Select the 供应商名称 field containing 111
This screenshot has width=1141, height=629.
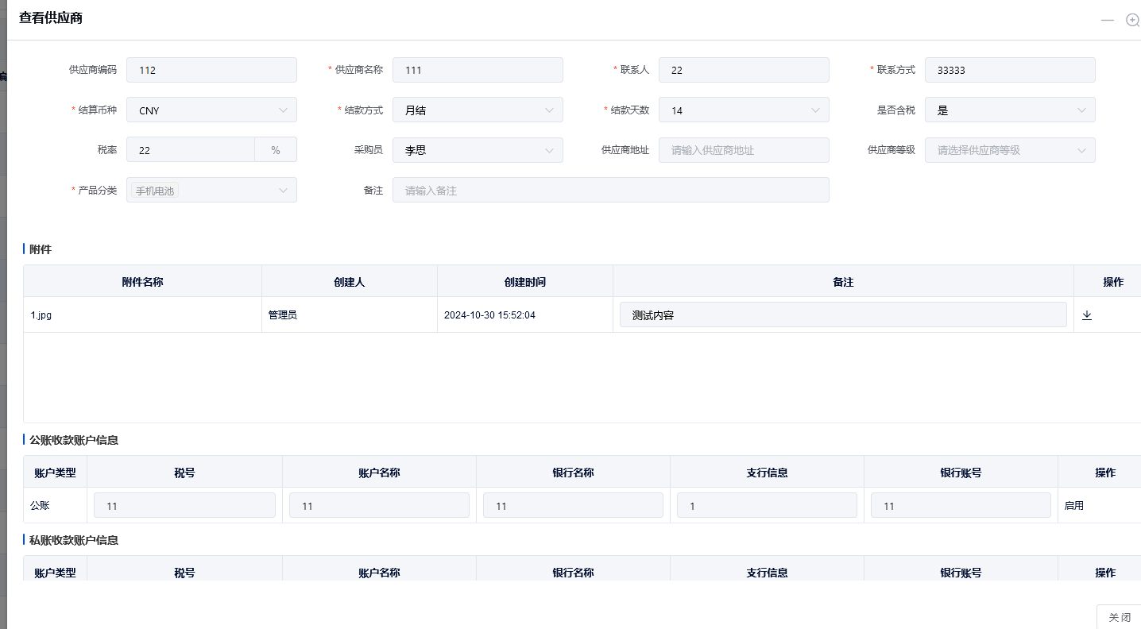(x=478, y=70)
